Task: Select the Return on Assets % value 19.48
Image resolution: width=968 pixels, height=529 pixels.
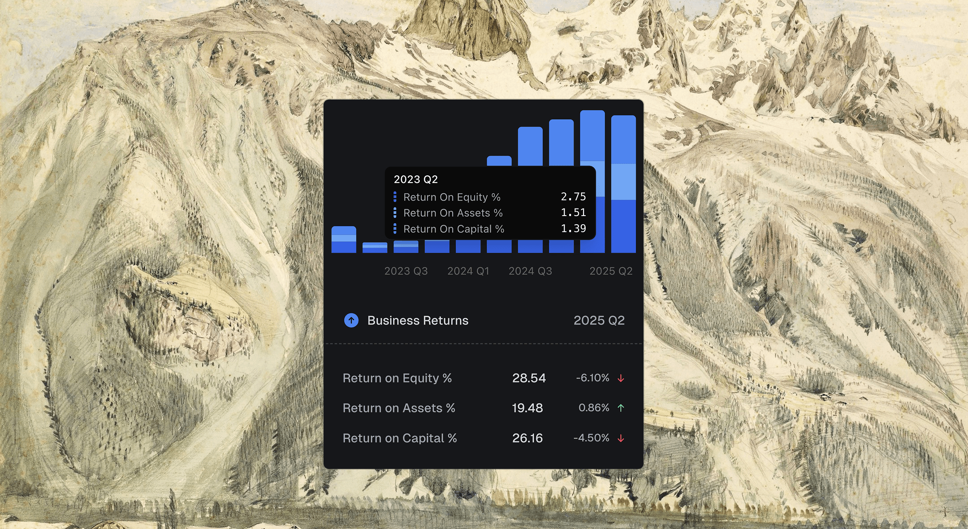Action: click(x=527, y=408)
